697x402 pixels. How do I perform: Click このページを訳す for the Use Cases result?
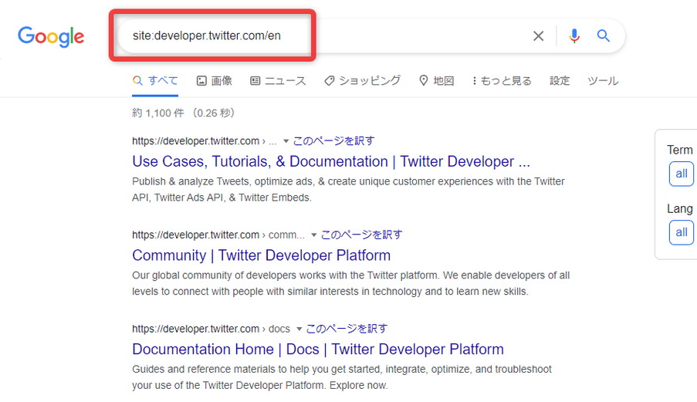[333, 140]
